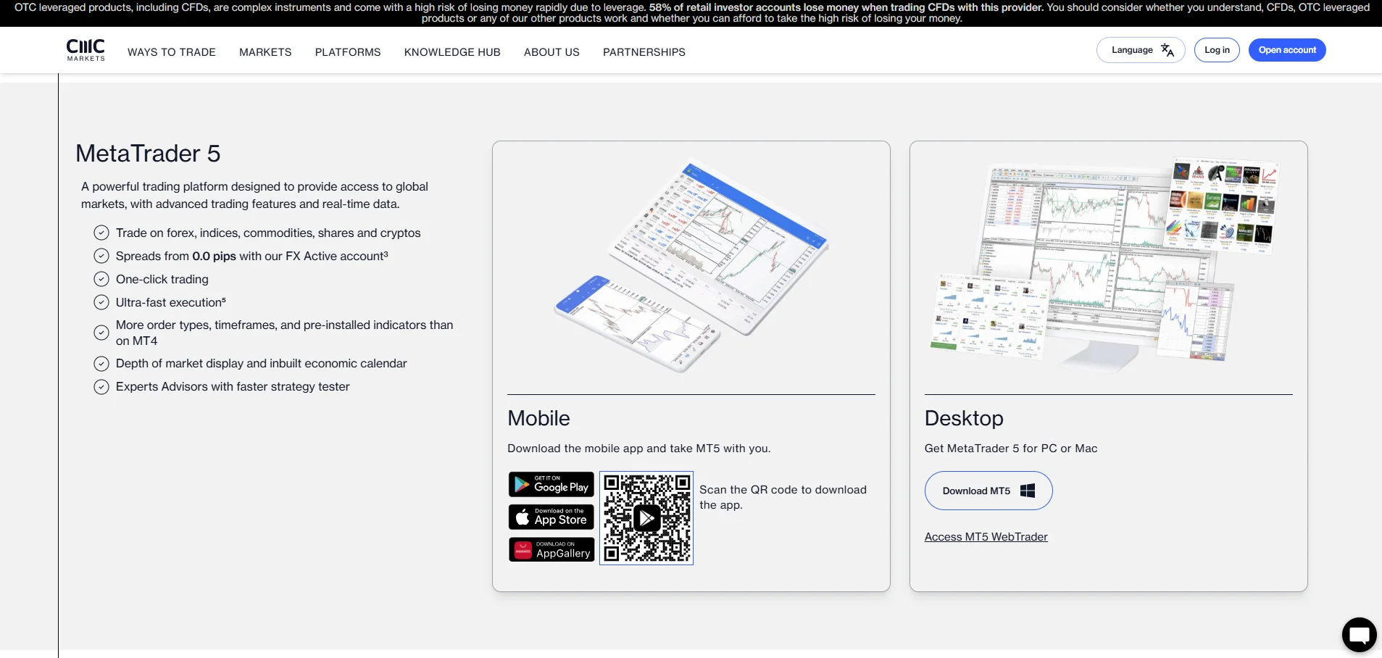The width and height of the screenshot is (1382, 658).
Task: Click the desktop MT5 monitor image
Action: pyautogui.click(x=1106, y=265)
